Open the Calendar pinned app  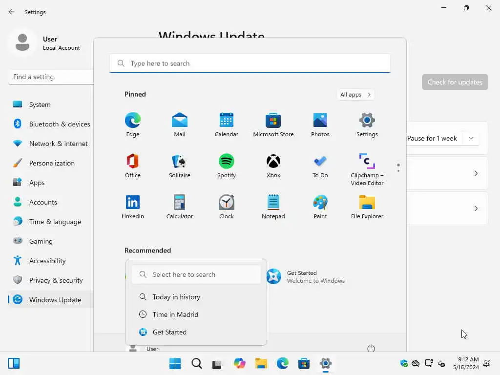click(227, 125)
